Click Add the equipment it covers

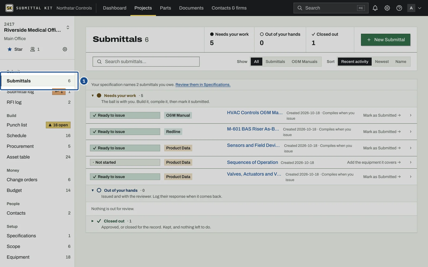pos(374,162)
